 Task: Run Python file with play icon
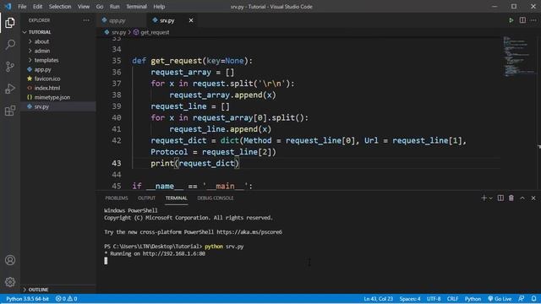(x=511, y=20)
